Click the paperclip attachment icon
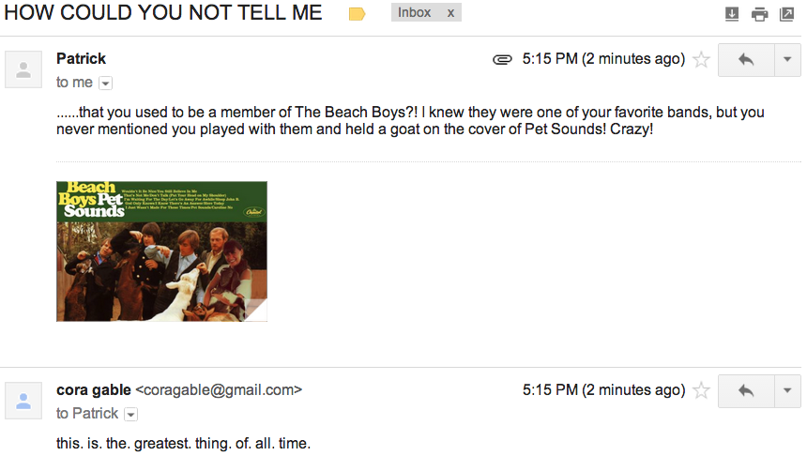807x456 pixels. click(502, 60)
